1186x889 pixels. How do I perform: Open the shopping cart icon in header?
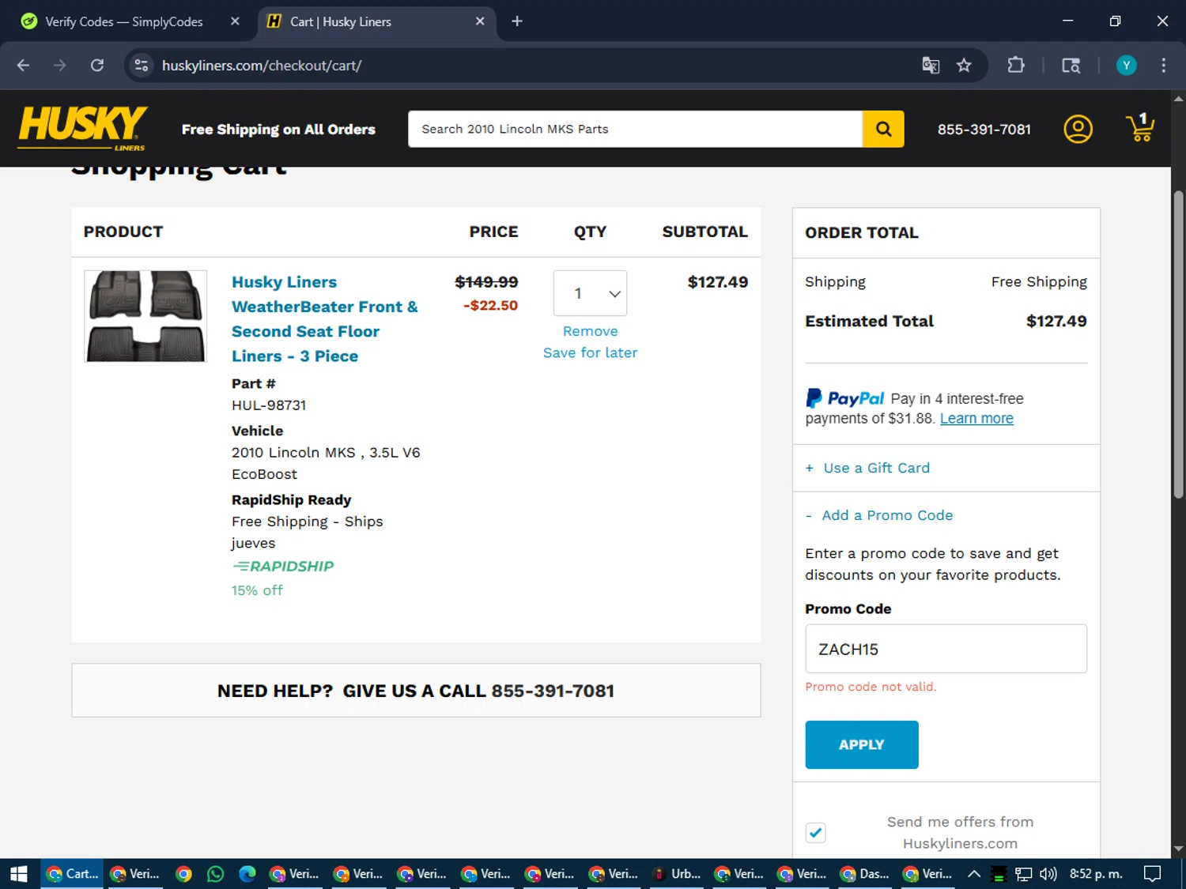1139,128
